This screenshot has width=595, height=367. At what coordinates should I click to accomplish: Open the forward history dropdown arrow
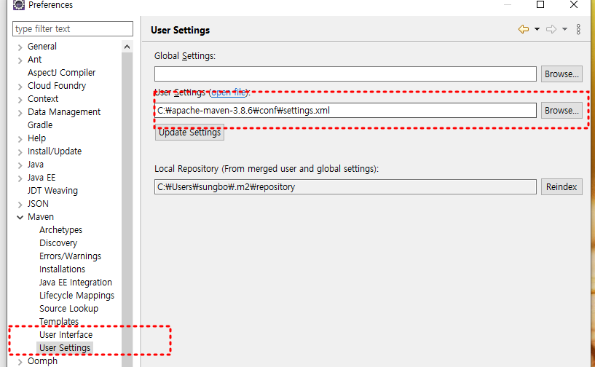point(564,29)
